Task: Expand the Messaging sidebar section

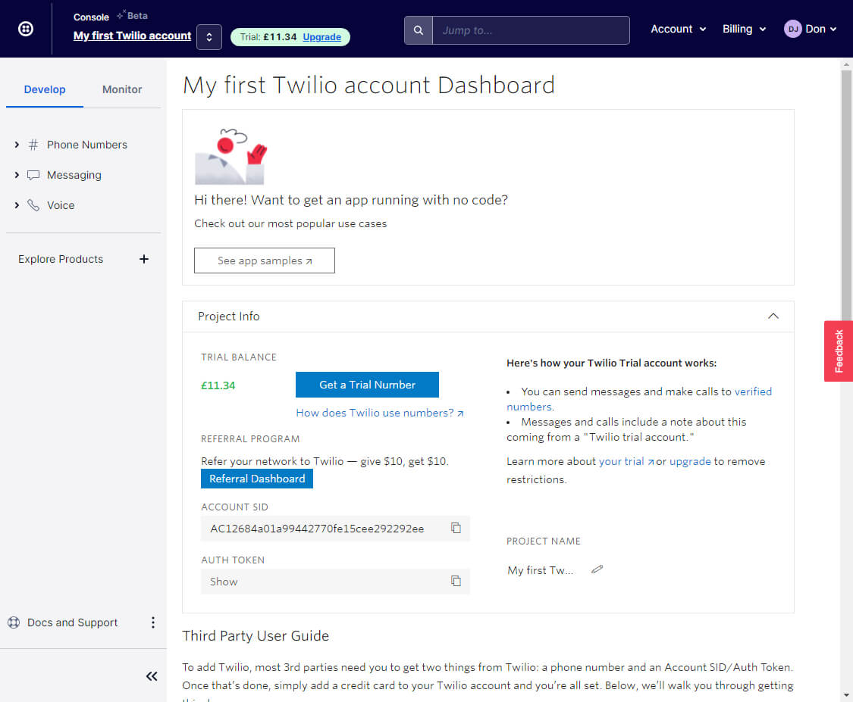Action: [17, 175]
